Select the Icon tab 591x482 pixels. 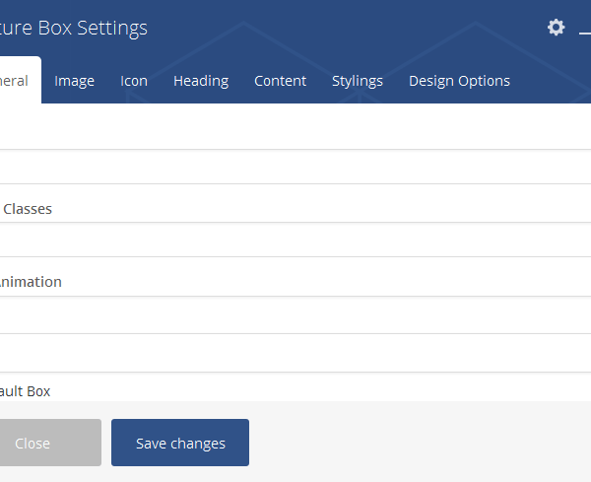(x=134, y=81)
